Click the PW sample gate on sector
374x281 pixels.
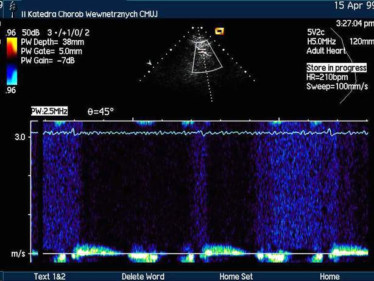coord(203,51)
